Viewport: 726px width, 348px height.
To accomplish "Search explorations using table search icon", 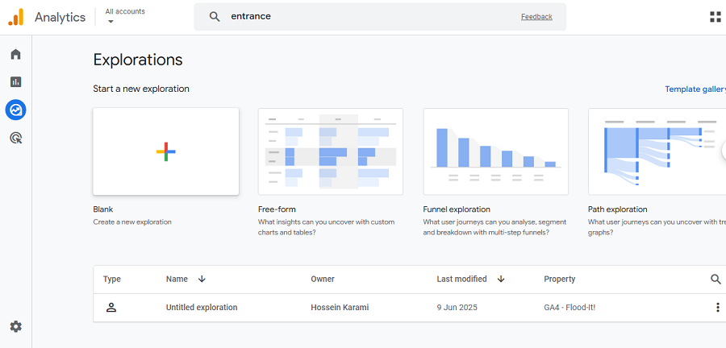I will tap(716, 279).
